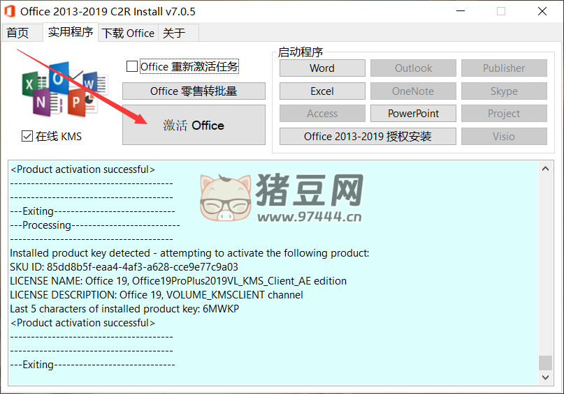Viewport: 564px width, 394px height.
Task: Click the Office 零售转批量 button
Action: [194, 91]
